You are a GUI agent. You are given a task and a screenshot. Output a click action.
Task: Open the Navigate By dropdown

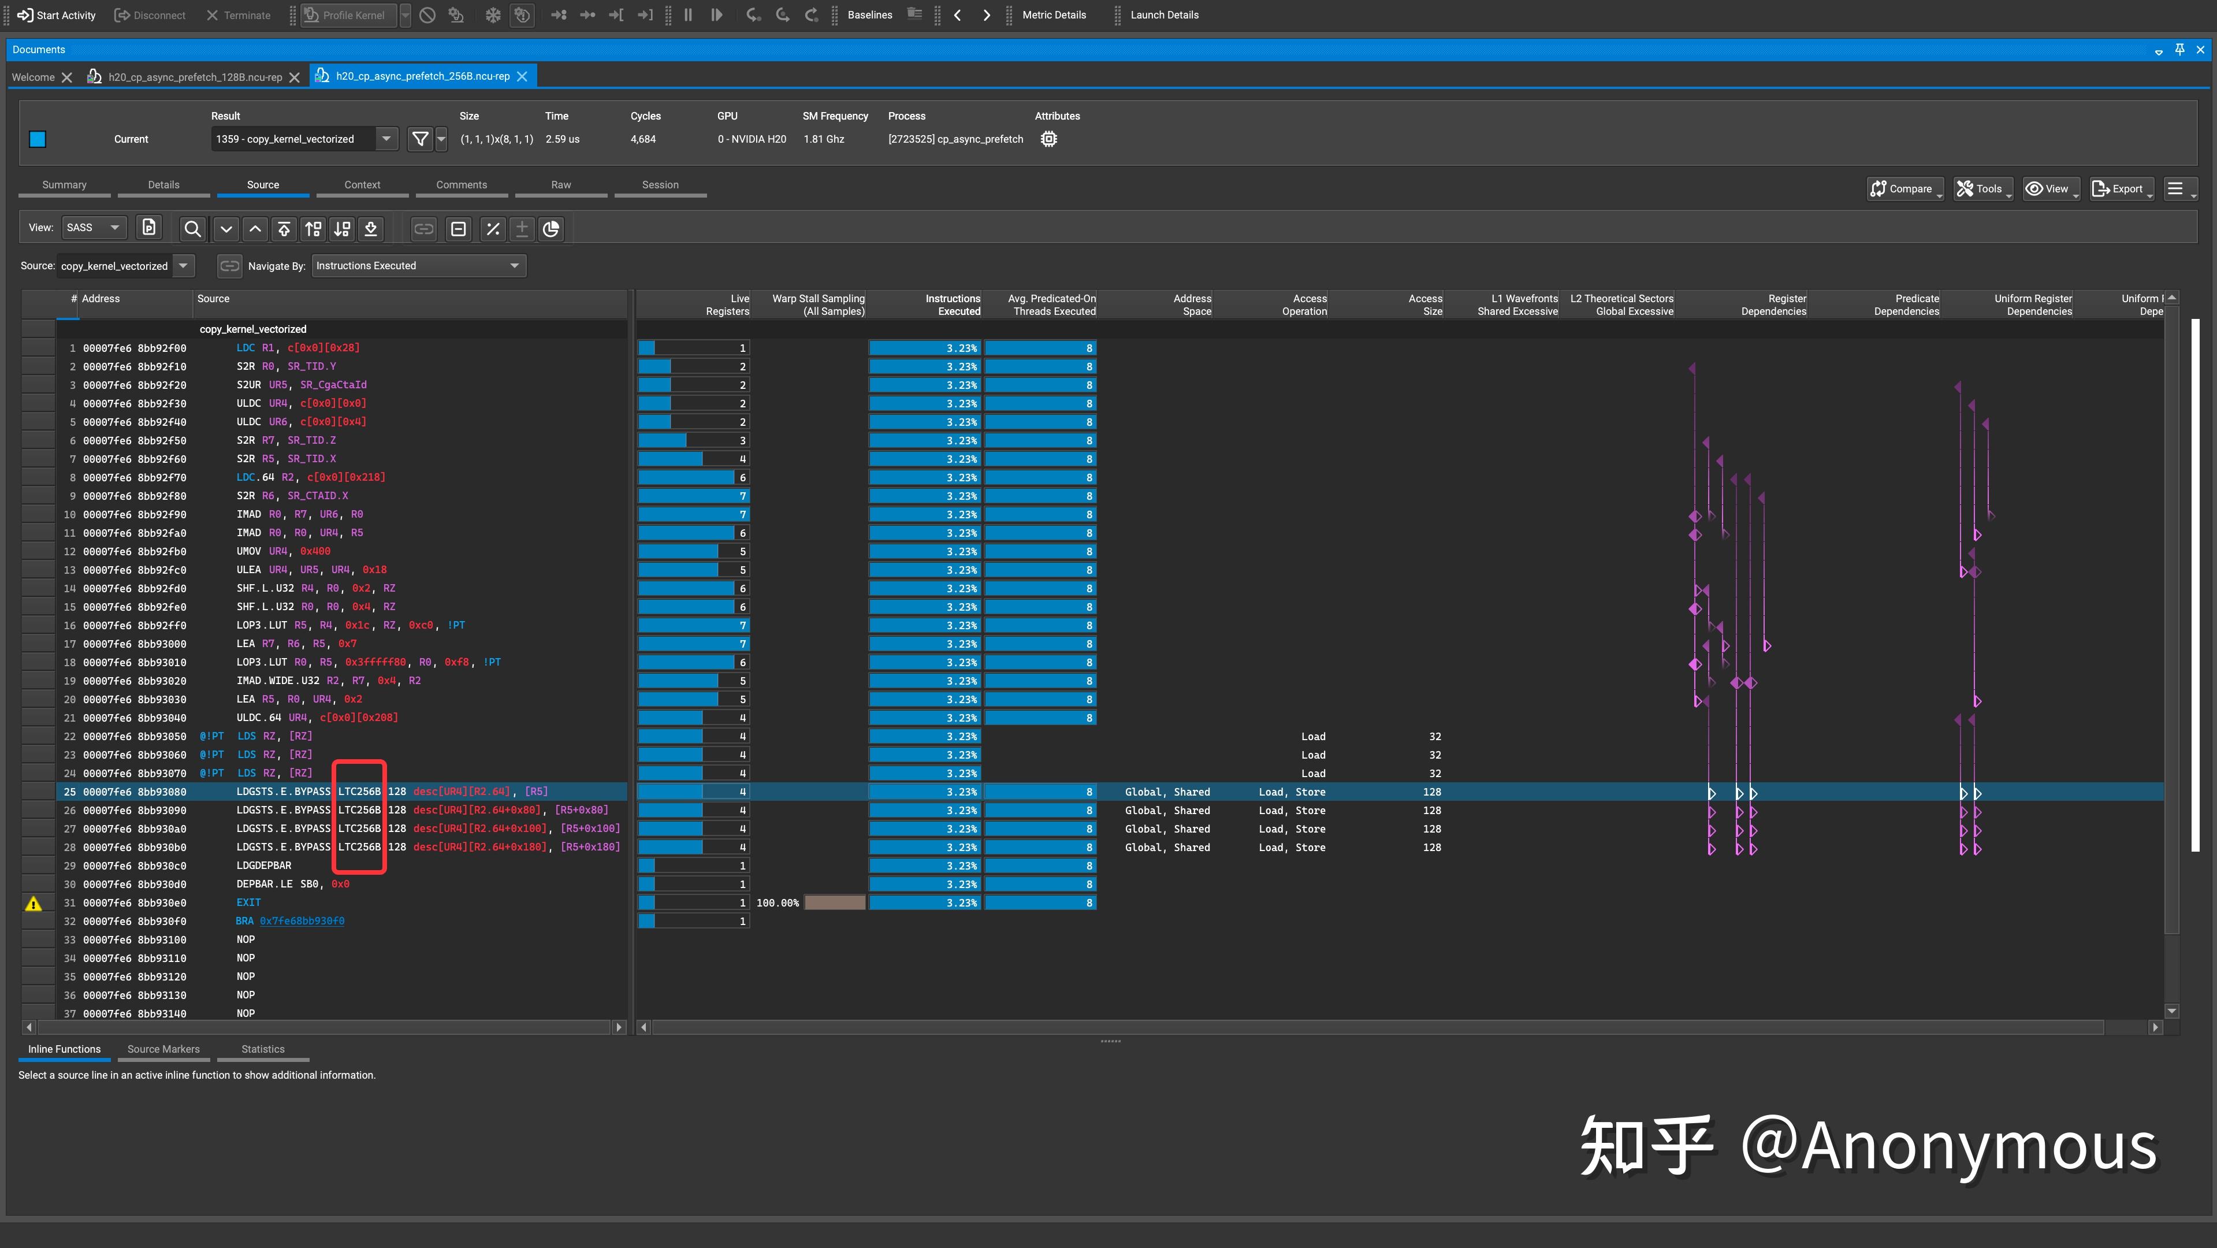(x=418, y=265)
